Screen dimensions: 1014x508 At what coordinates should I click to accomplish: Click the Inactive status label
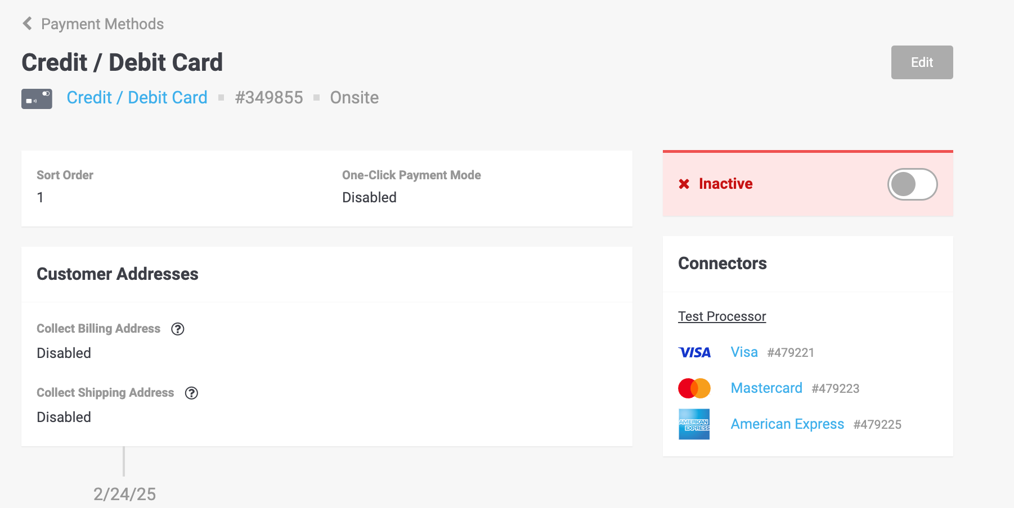tap(725, 184)
